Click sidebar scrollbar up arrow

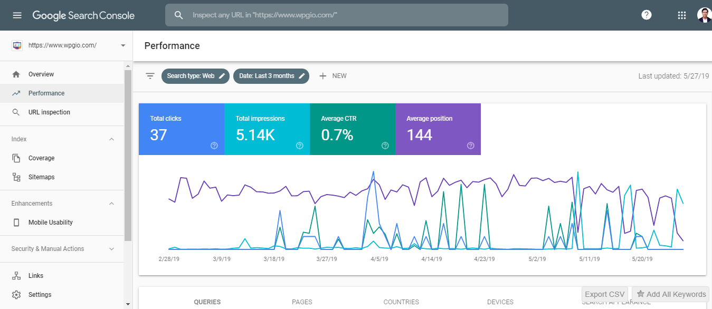click(127, 65)
